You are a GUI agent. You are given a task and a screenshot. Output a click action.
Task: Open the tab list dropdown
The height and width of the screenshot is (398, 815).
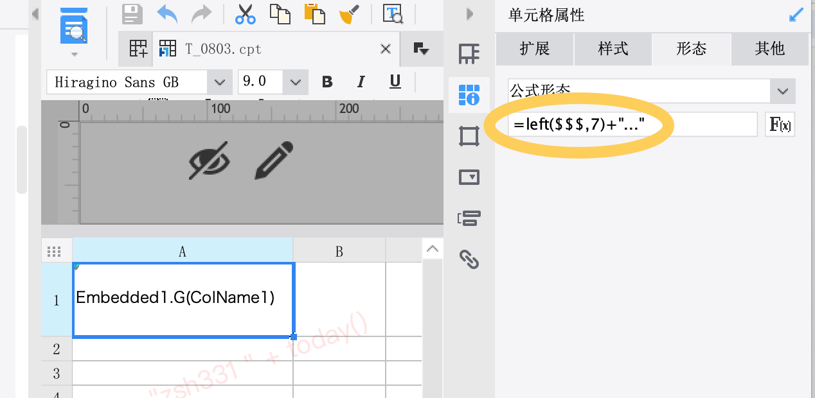tap(421, 49)
